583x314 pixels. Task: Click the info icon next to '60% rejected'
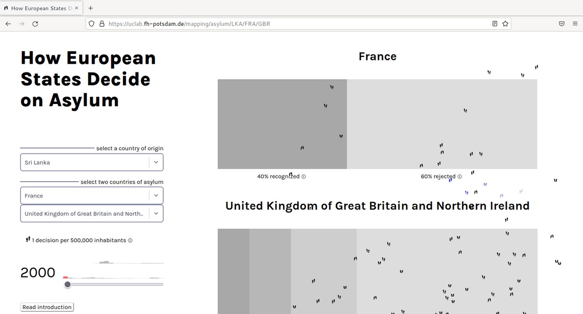(460, 176)
